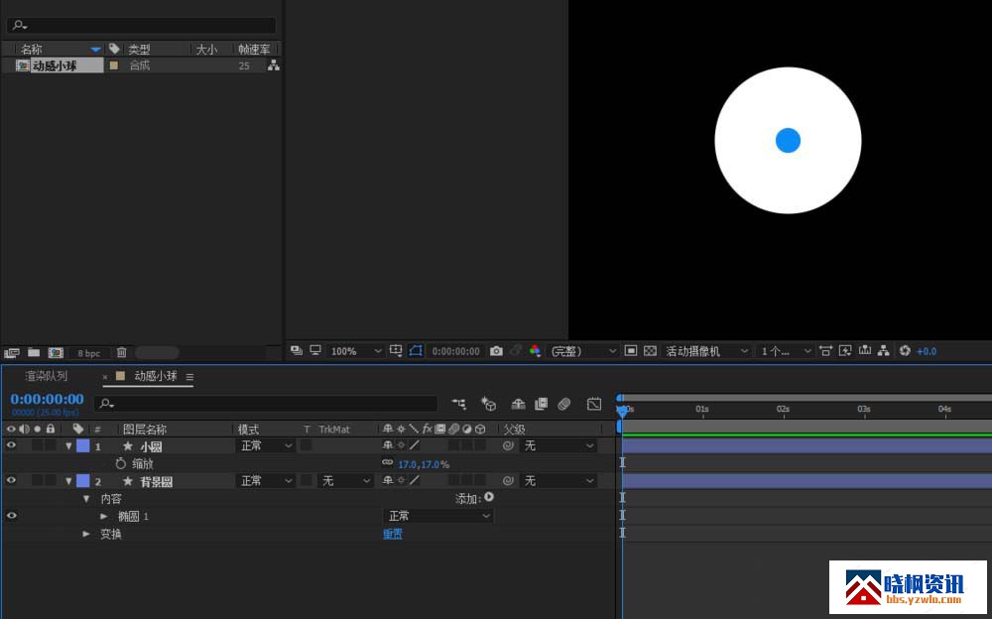The width and height of the screenshot is (992, 619).
Task: Toggle hide shy layers icon in timeline
Action: tap(518, 404)
